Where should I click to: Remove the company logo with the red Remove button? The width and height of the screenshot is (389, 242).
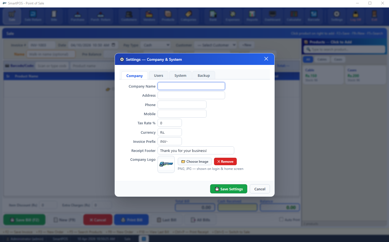point(225,162)
